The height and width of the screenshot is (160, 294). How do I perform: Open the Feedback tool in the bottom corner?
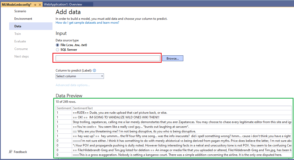tap(18, 152)
